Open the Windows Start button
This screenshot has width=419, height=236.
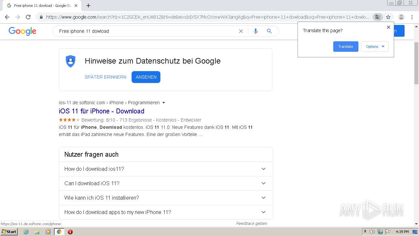(x=9, y=232)
